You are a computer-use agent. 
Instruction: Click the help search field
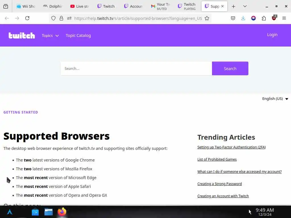(x=136, y=68)
